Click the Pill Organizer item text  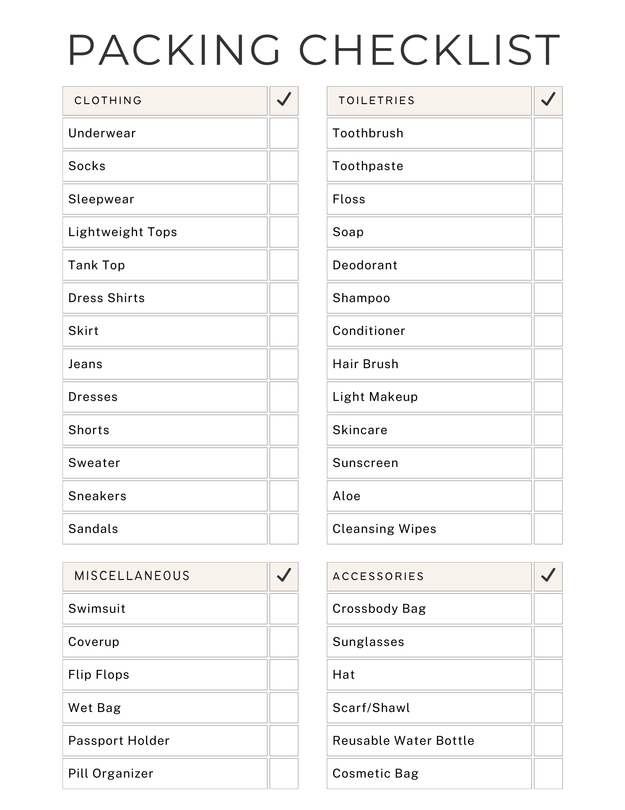tap(111, 774)
